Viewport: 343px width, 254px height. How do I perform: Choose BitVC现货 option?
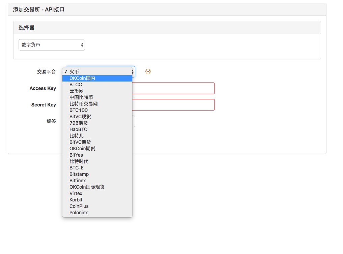point(97,117)
